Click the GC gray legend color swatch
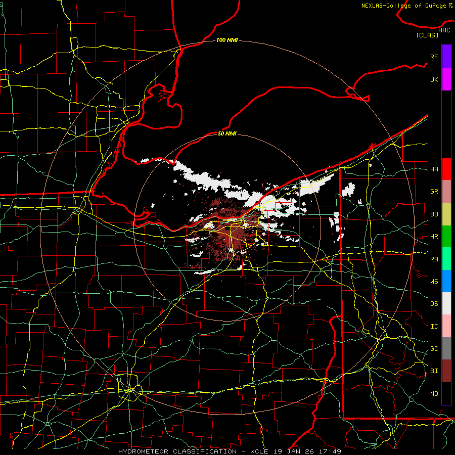The height and width of the screenshot is (455, 455). [x=446, y=348]
